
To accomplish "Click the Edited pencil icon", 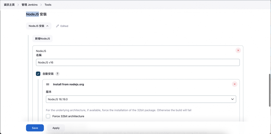I will click(x=57, y=26).
